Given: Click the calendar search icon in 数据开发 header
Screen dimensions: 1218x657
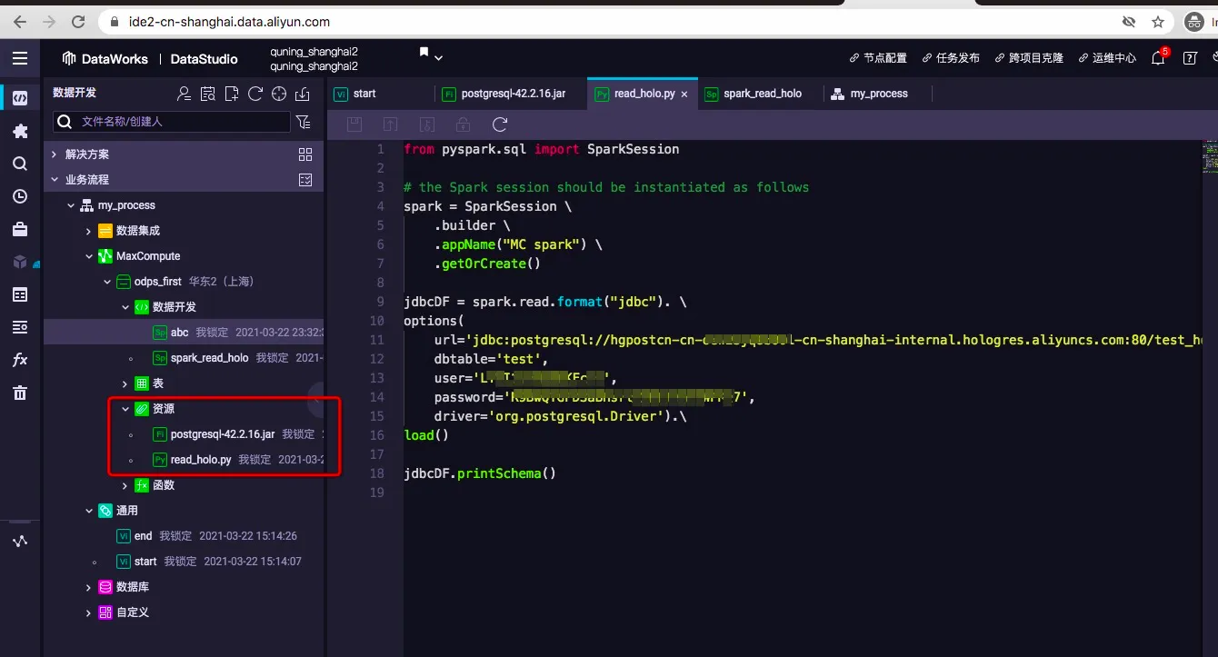Looking at the screenshot, I should coord(208,94).
